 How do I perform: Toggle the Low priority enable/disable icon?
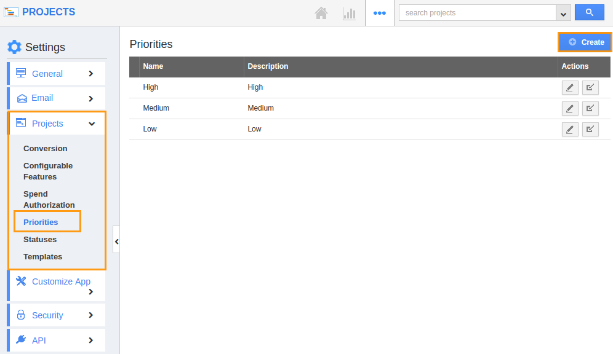tap(590, 129)
